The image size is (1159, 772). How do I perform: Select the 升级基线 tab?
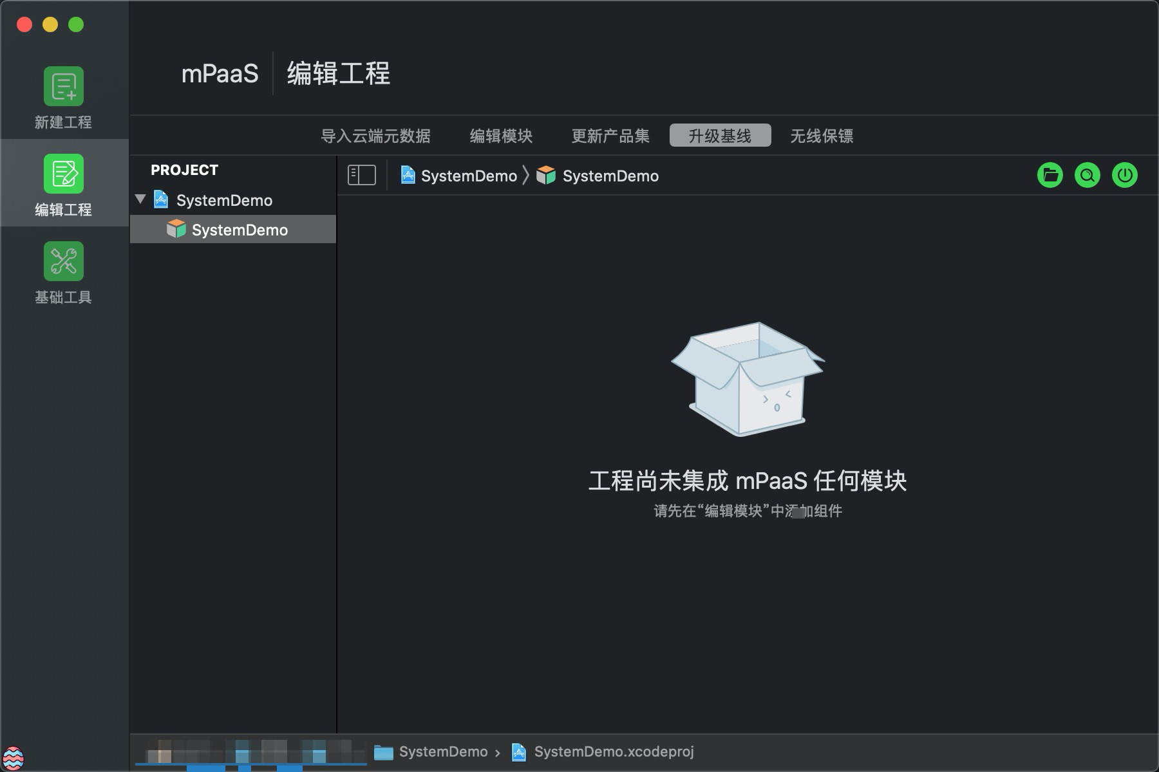720,135
